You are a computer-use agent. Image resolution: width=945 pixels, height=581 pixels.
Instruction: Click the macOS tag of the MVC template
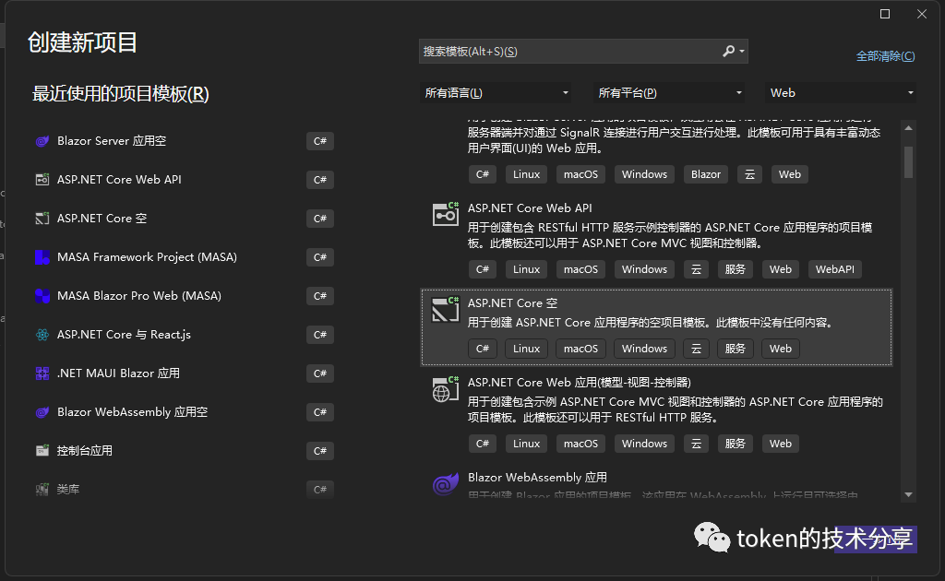click(x=581, y=444)
